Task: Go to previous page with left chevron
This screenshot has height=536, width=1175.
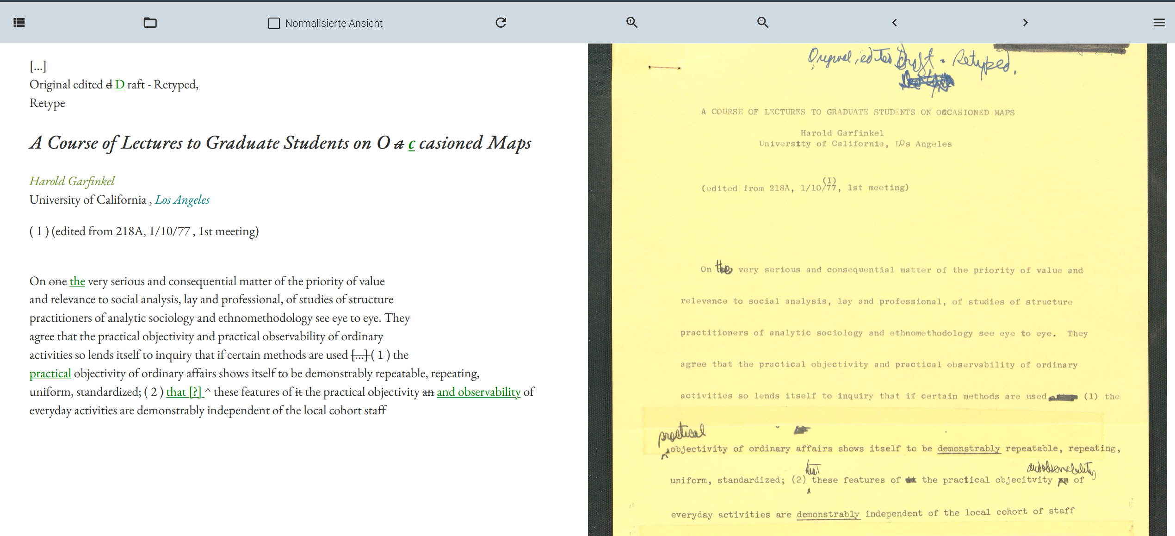Action: click(894, 23)
